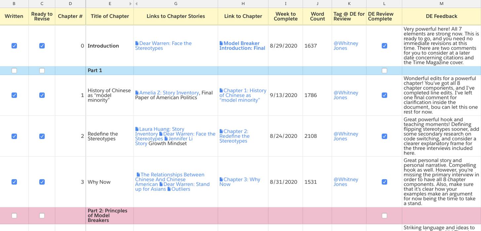Image resolution: width=481 pixels, height=231 pixels.
Task: Click doc icon before Laura Huang: Story Inventory
Action: pyautogui.click(x=137, y=129)
